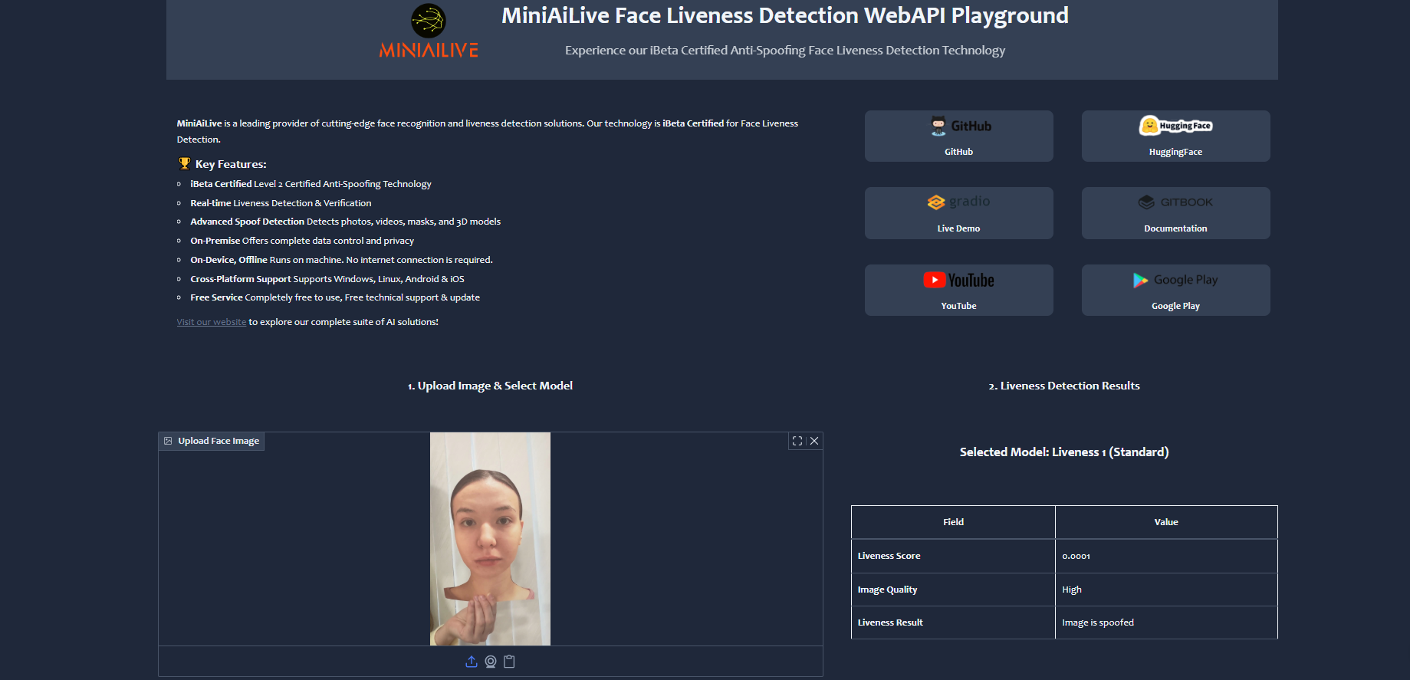Click the 'Field' table header
The image size is (1410, 680).
click(953, 522)
